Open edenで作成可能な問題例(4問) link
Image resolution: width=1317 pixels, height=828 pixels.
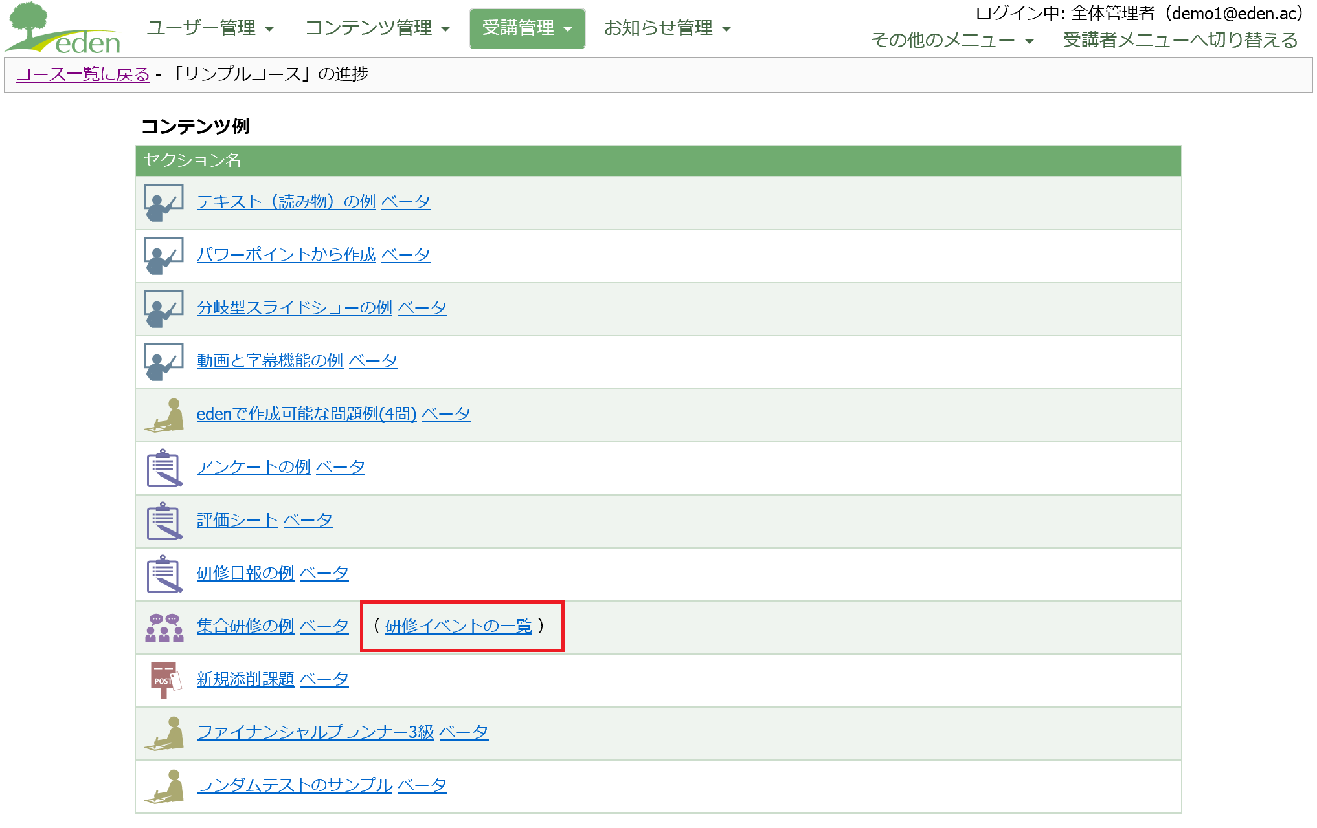(x=307, y=413)
